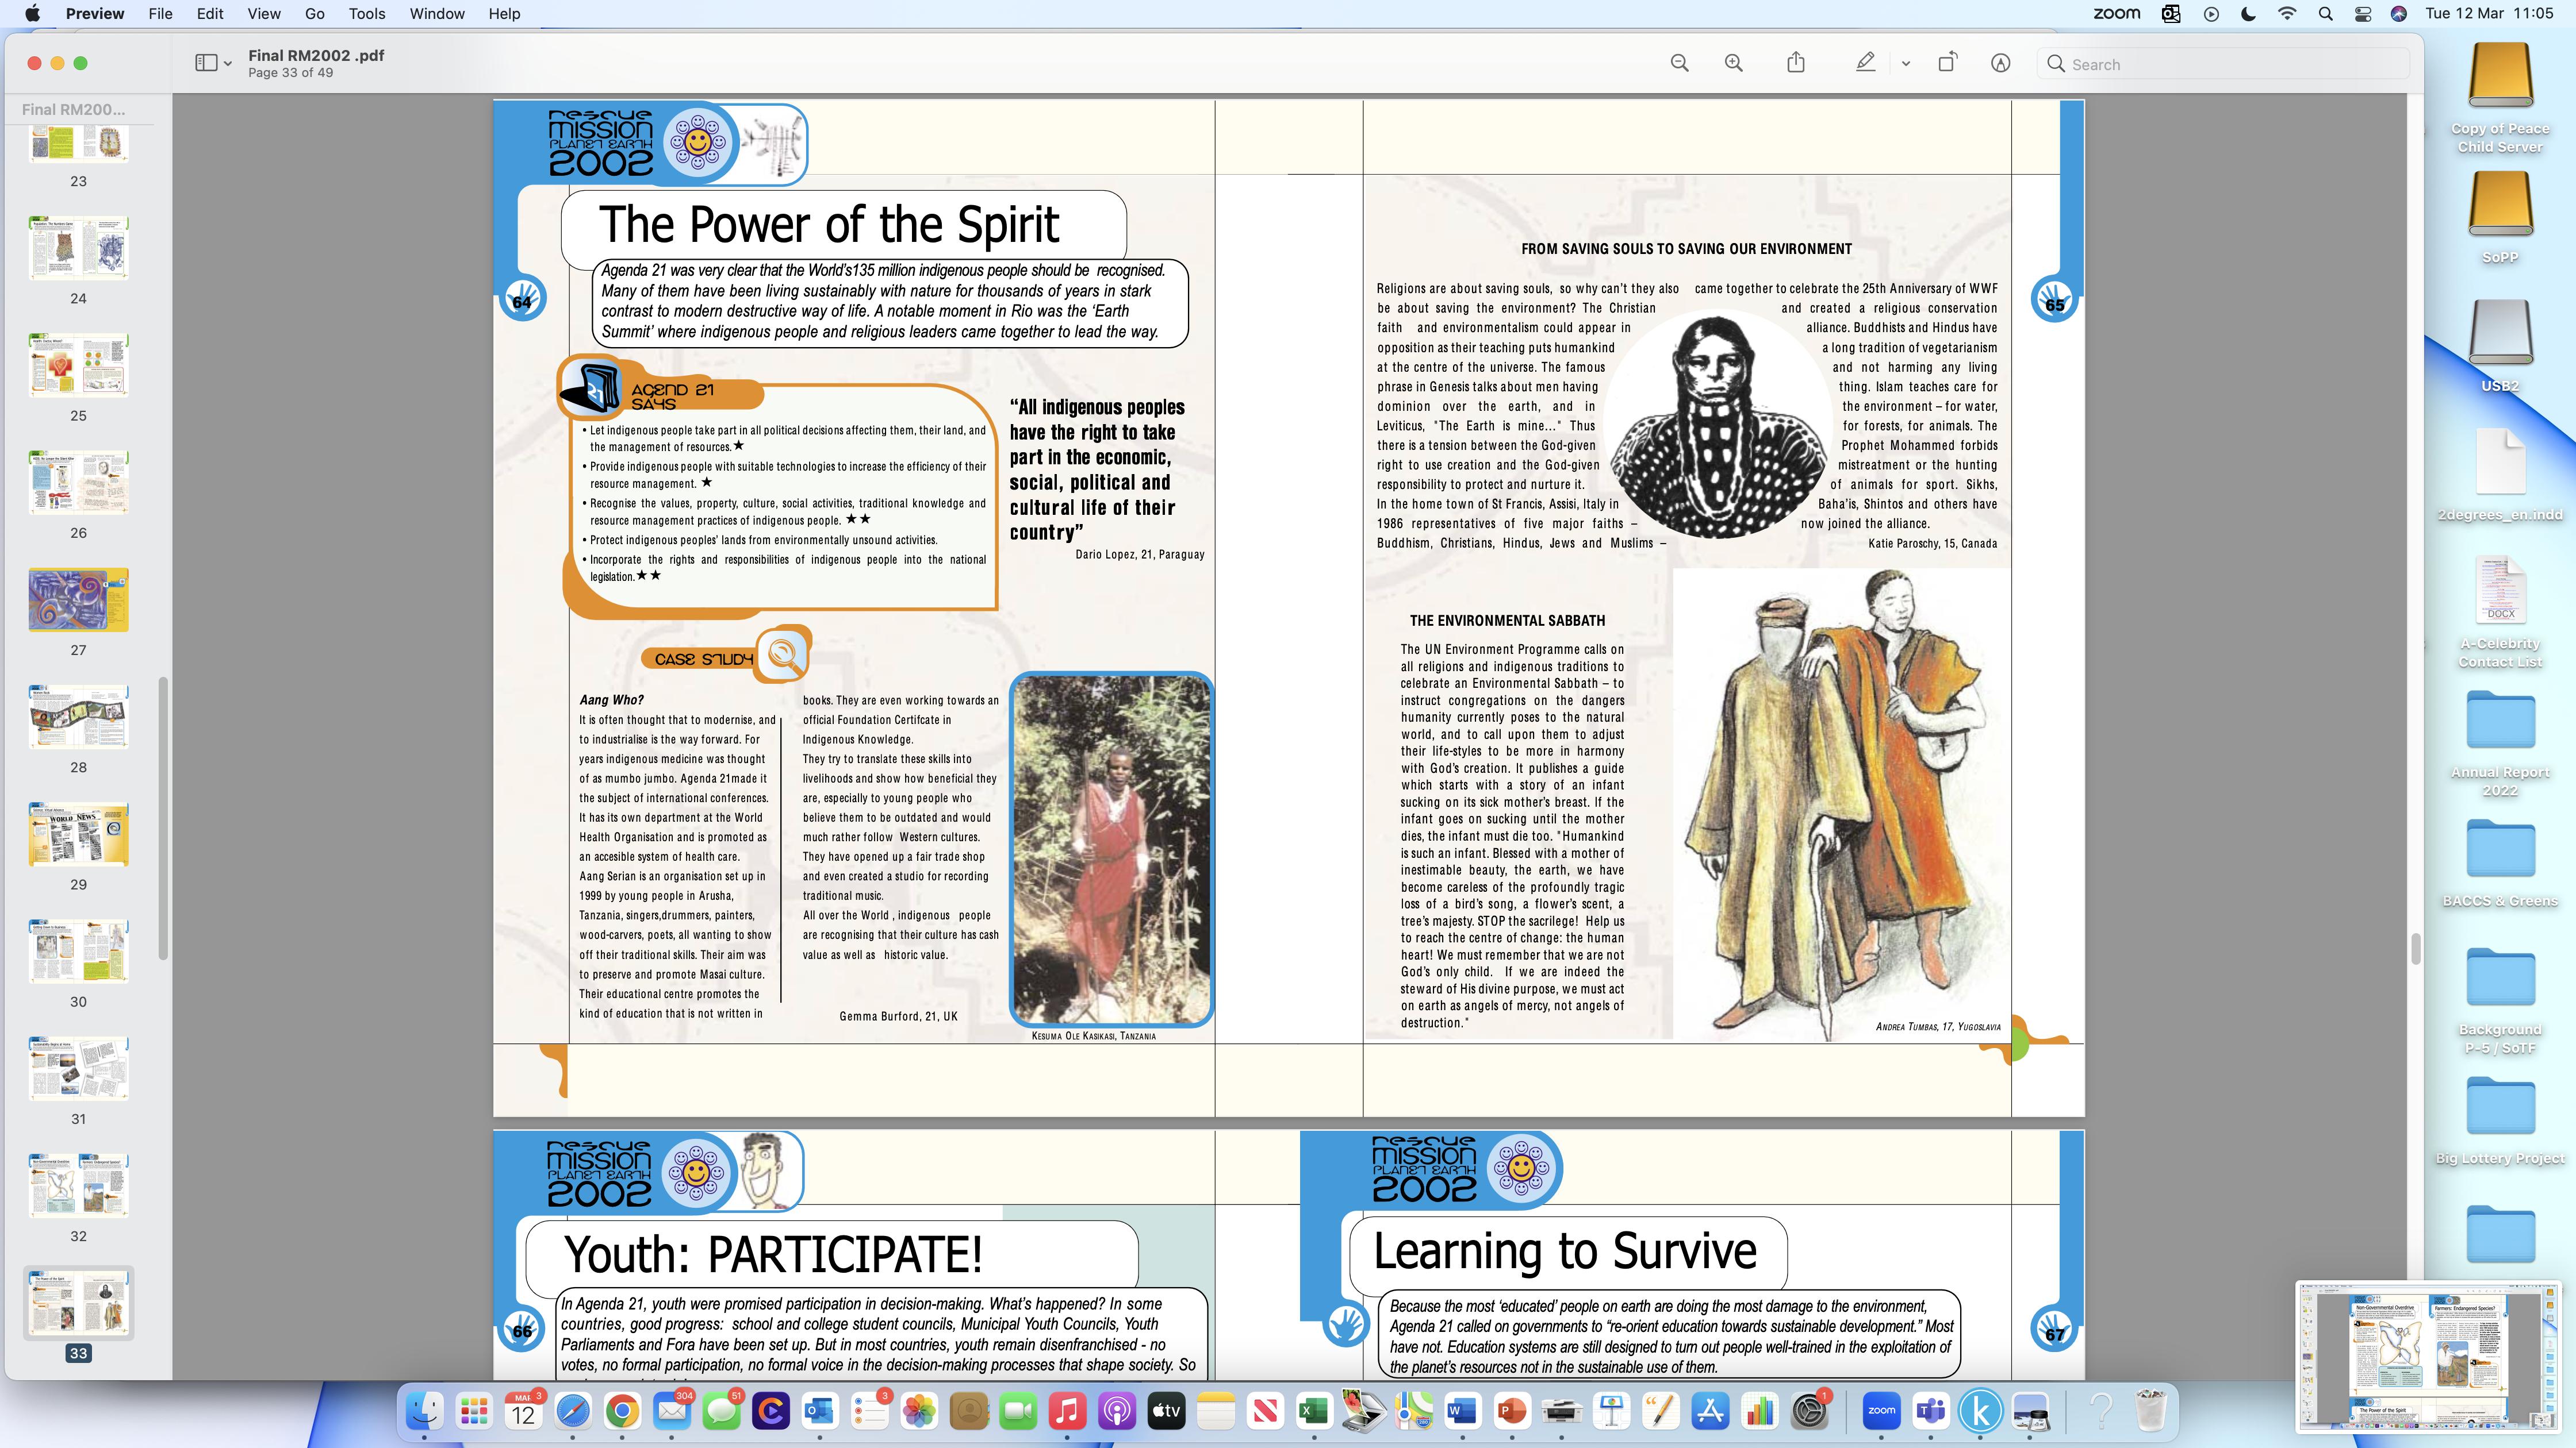This screenshot has width=2576, height=1448.
Task: Open Spotlight search in menu bar
Action: click(2325, 14)
